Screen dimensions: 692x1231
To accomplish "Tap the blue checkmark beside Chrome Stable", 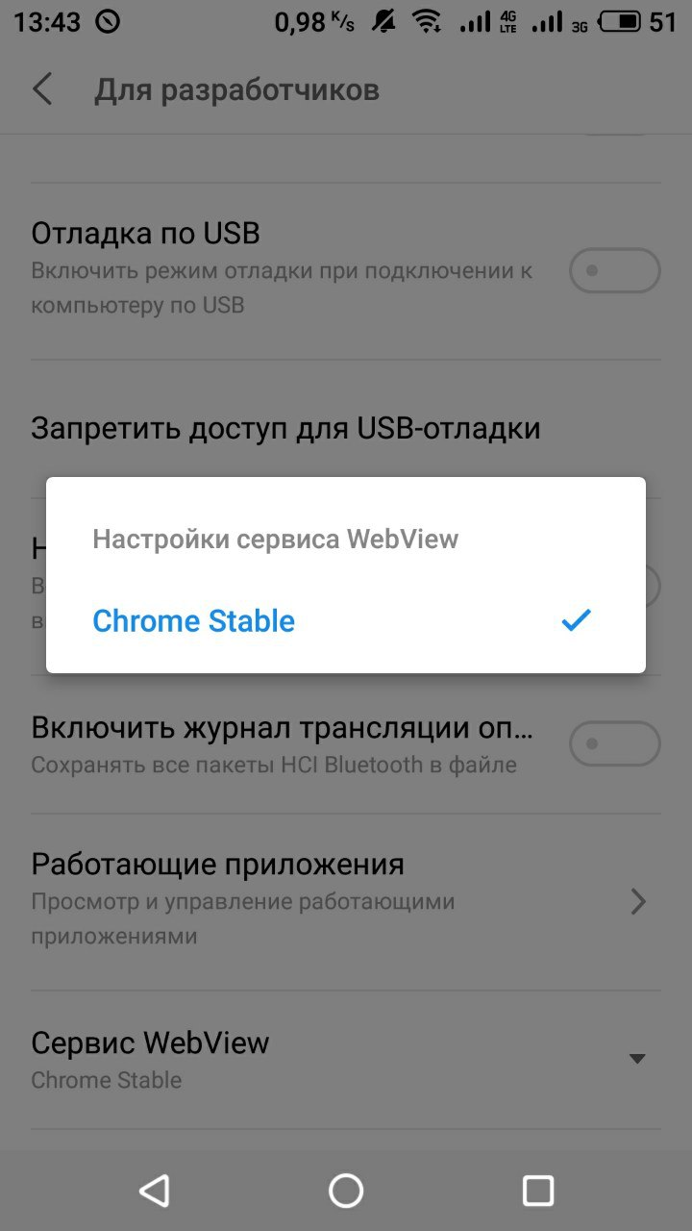I will coord(576,620).
